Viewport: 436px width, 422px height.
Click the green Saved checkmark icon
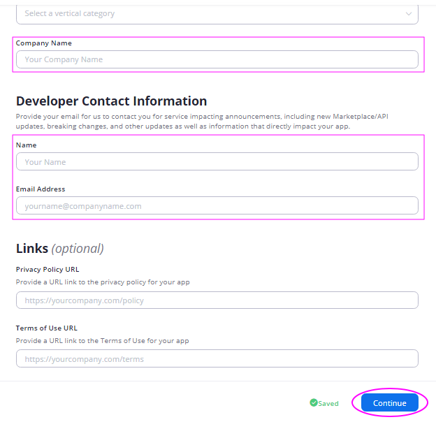pos(313,402)
